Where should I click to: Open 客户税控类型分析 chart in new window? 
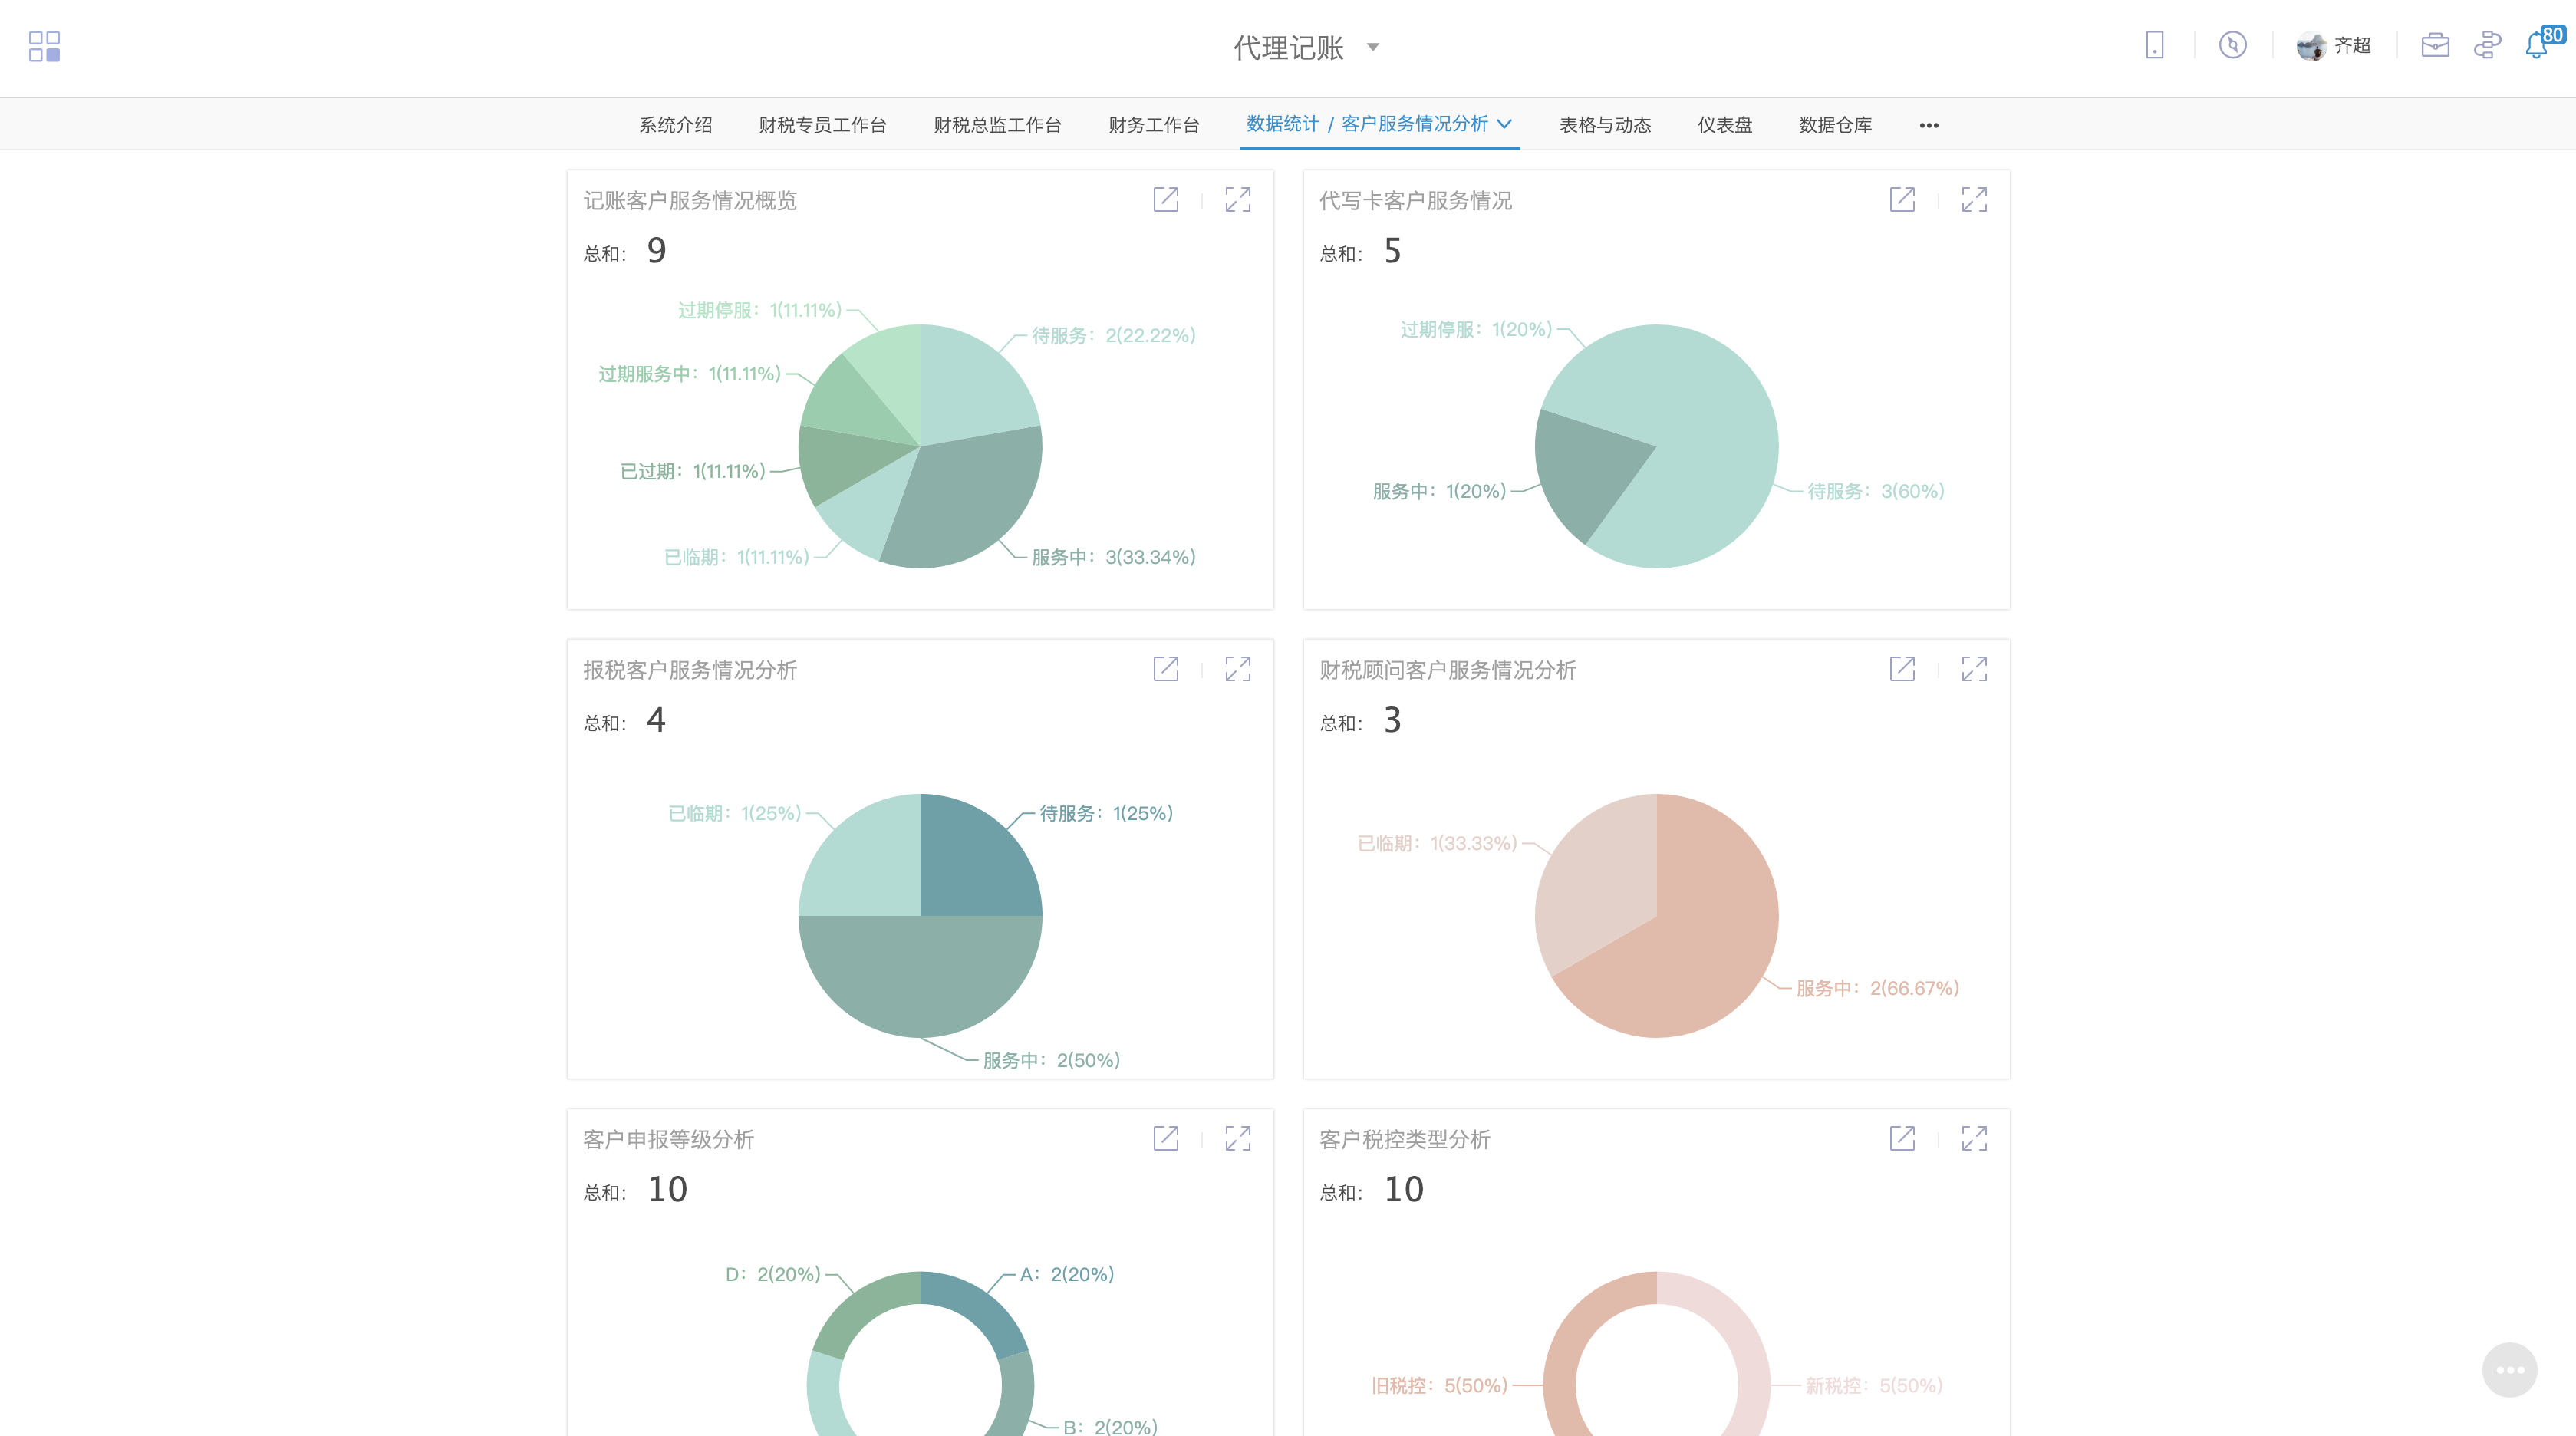click(x=1902, y=1138)
